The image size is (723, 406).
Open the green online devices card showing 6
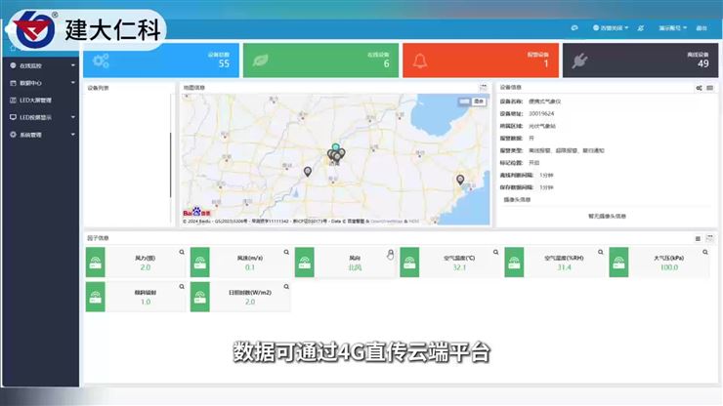(x=320, y=61)
